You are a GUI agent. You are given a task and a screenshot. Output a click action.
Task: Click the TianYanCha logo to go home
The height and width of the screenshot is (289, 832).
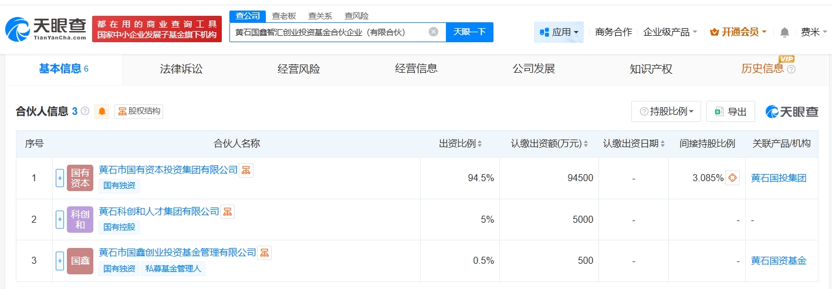46,29
